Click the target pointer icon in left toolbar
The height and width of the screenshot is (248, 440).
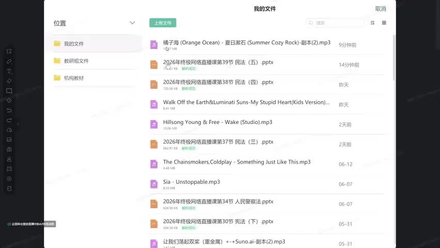[x=9, y=100]
